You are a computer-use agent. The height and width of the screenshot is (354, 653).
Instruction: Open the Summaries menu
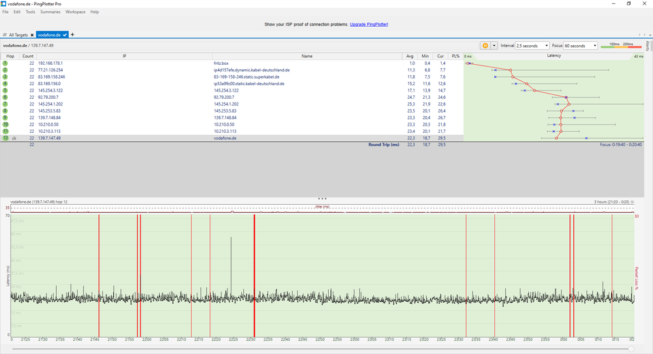coord(50,12)
